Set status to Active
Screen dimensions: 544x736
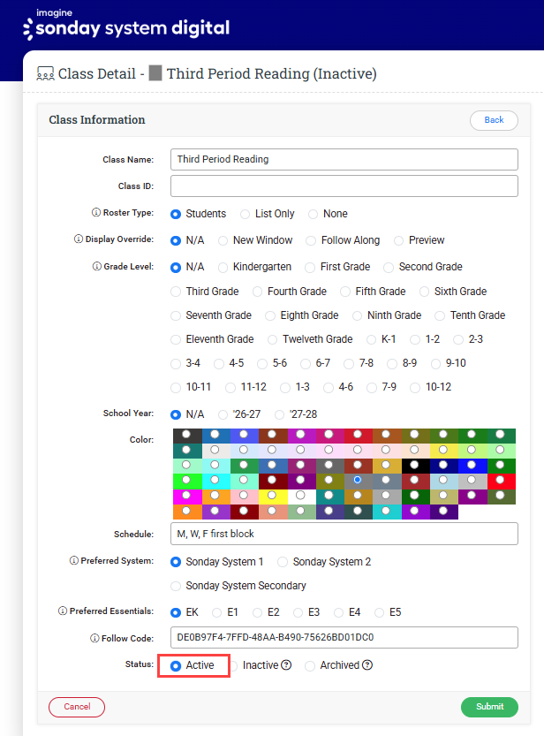176,666
